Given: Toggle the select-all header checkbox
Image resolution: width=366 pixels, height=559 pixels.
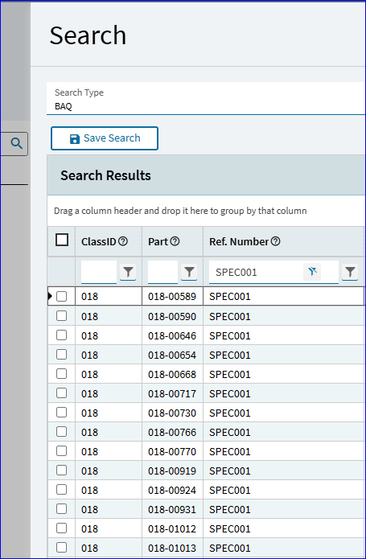Looking at the screenshot, I should (62, 240).
